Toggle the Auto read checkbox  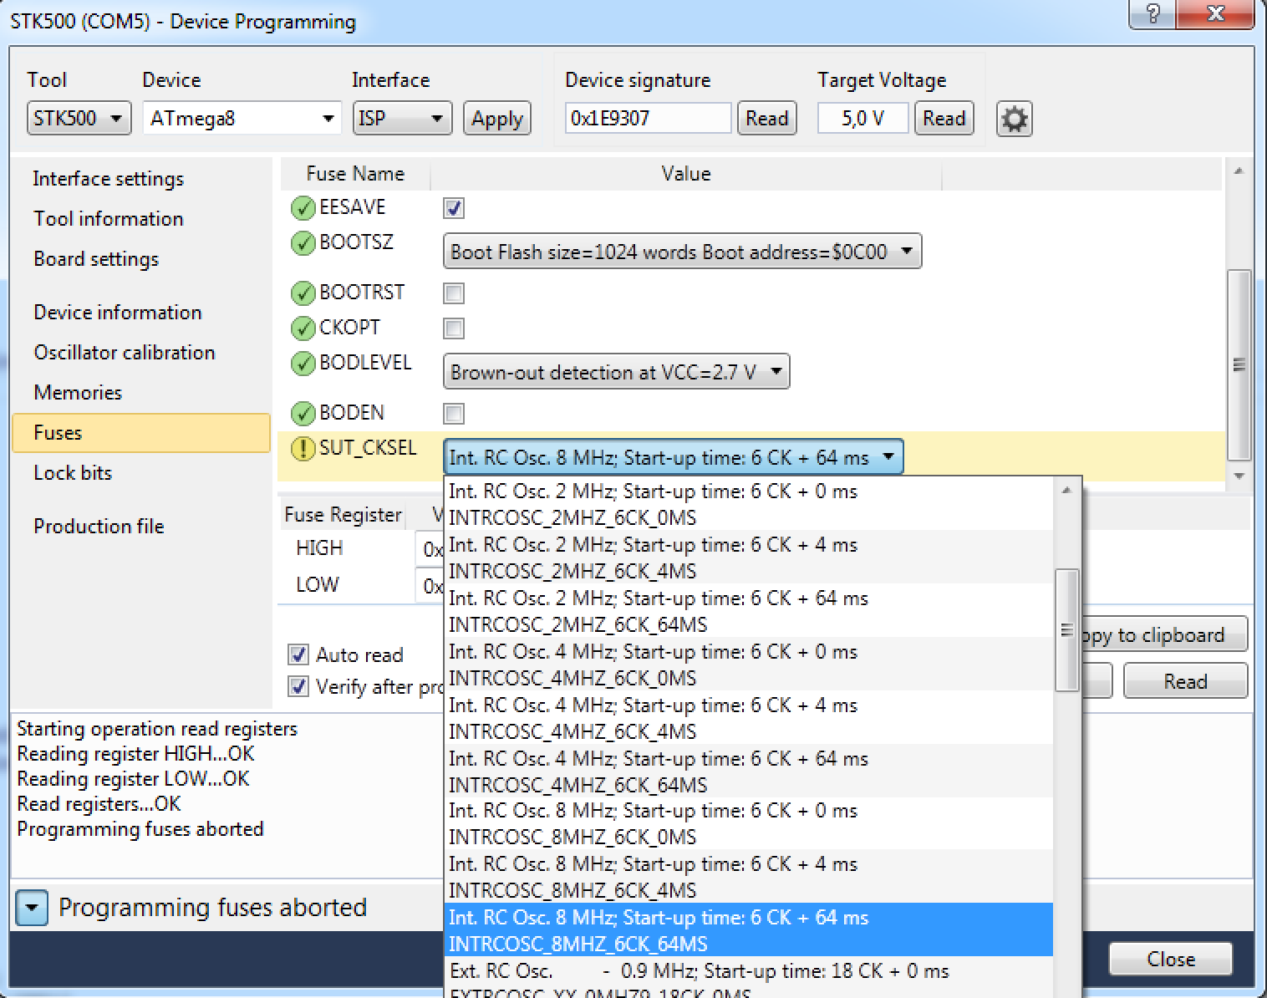point(298,654)
